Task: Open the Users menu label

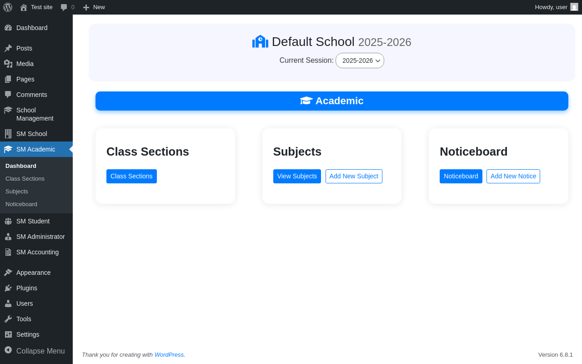Action: click(x=25, y=303)
